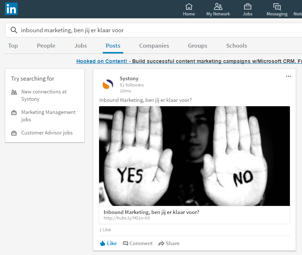Open the Hooked on Content ad link

tap(189, 61)
